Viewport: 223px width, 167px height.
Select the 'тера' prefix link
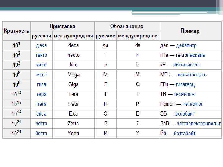click(42, 94)
